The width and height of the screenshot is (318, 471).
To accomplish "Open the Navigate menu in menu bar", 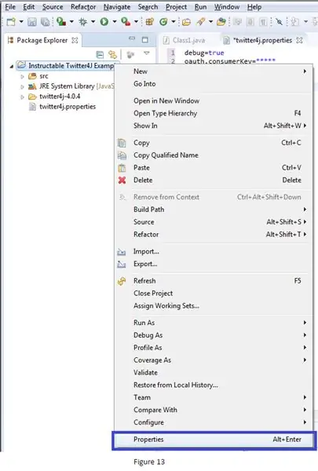I will (117, 7).
